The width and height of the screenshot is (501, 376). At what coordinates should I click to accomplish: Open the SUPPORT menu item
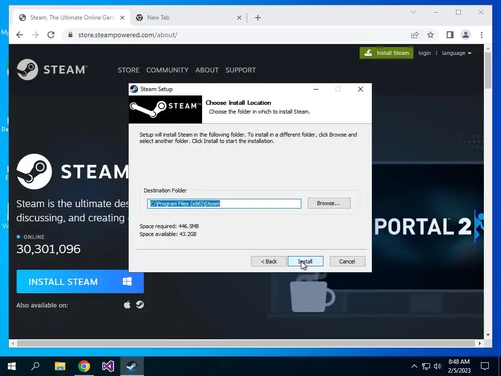click(x=241, y=70)
